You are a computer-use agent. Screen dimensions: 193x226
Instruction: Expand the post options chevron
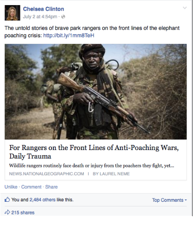click(185, 8)
